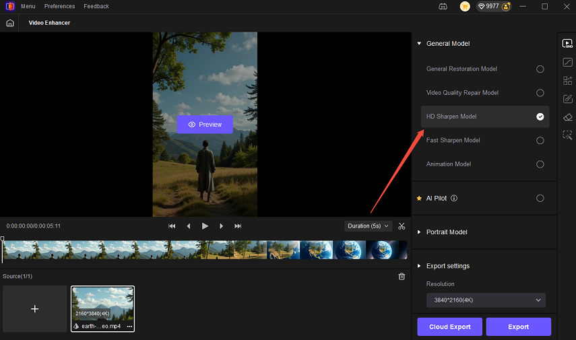The height and width of the screenshot is (340, 576).
Task: Step forward one frame
Action: (x=221, y=226)
